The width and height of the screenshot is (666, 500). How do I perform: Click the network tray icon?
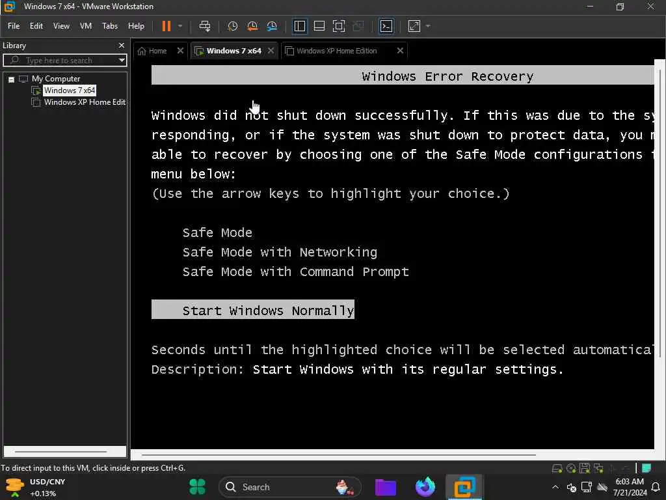587,487
